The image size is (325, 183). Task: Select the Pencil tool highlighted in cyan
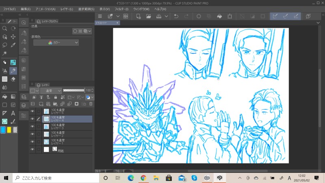(13, 62)
